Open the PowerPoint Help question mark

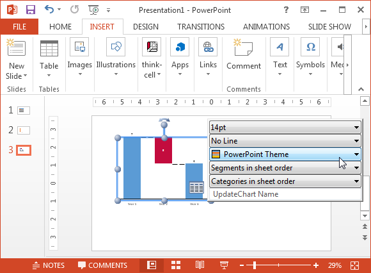[x=286, y=10]
